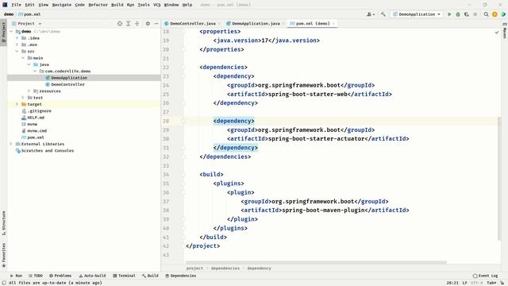Run with coverage icon in toolbar
508x286 pixels.
(x=467, y=14)
